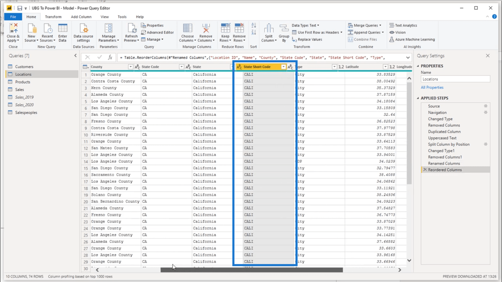Image resolution: width=502 pixels, height=282 pixels.
Task: Open Vision AI insights
Action: point(398,32)
